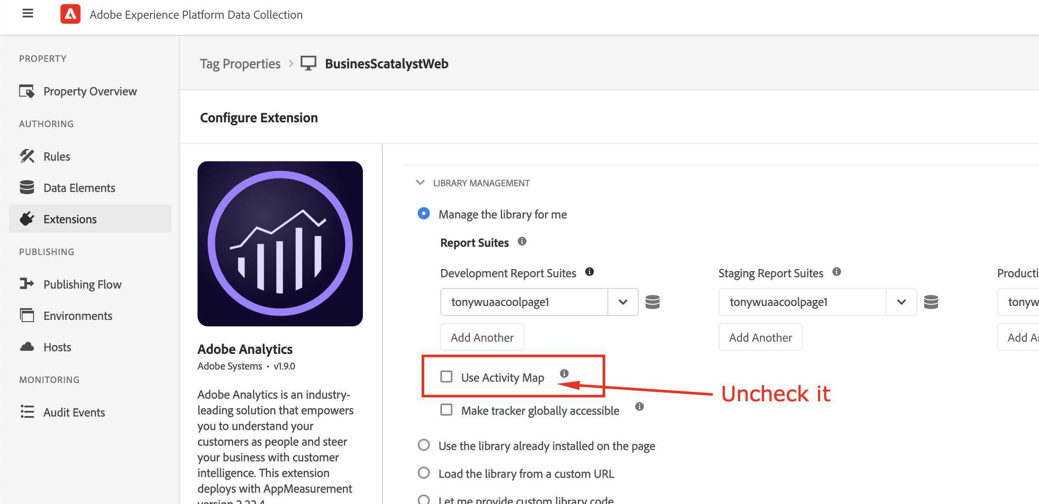Click data element icon beside Staging report suite
The image size is (1039, 504).
pyautogui.click(x=931, y=302)
